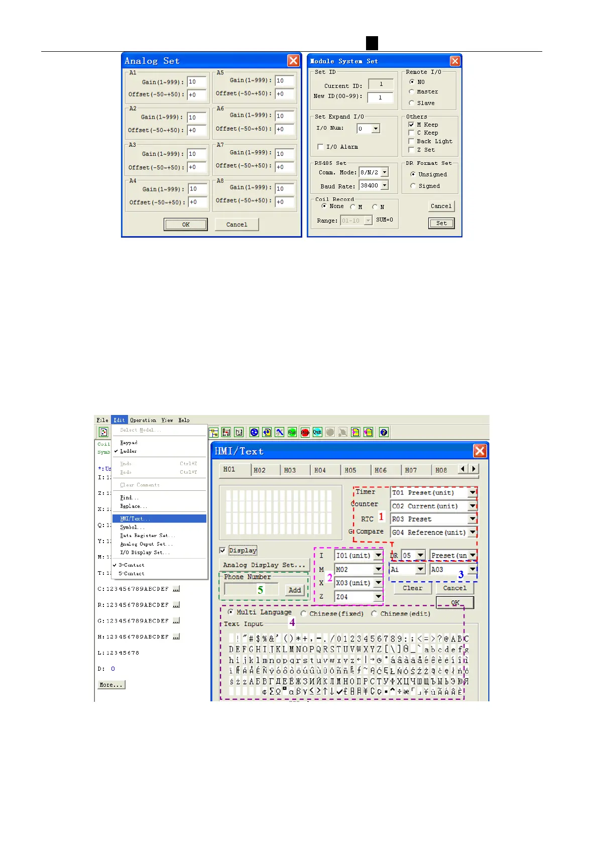Expand the Baud Rate dropdown
The height and width of the screenshot is (846, 598).
point(385,185)
